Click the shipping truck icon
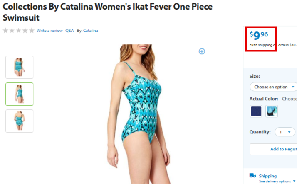Screen dimensions: 297x184 252,176
